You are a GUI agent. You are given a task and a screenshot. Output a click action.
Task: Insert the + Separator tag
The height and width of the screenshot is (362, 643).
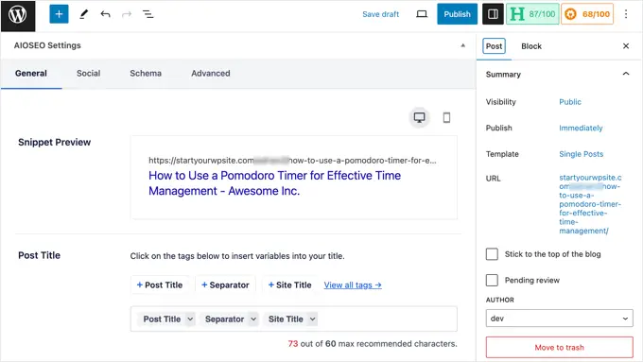coord(225,284)
